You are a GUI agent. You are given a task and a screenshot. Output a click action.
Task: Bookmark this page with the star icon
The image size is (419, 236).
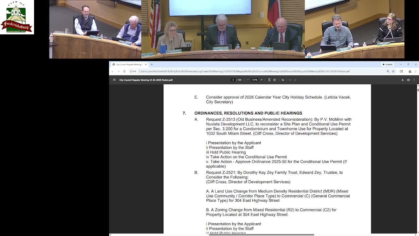pyautogui.click(x=393, y=71)
